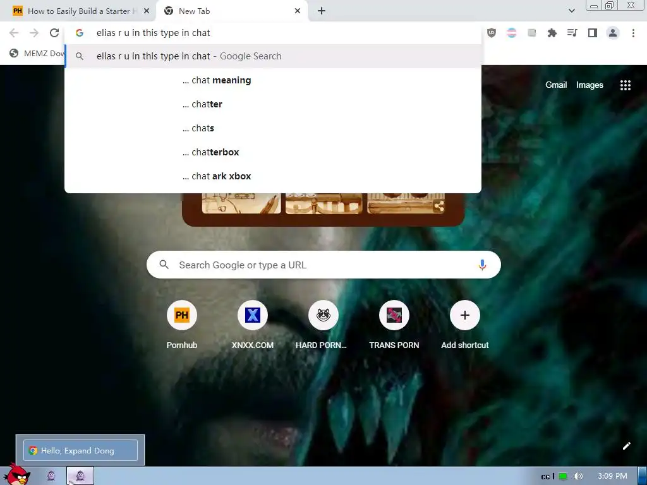This screenshot has width=647, height=485.
Task: Open a new tab with plus button
Action: point(322,11)
